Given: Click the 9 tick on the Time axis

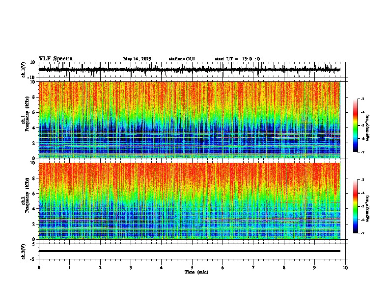Looking at the screenshot, I should (x=314, y=268).
